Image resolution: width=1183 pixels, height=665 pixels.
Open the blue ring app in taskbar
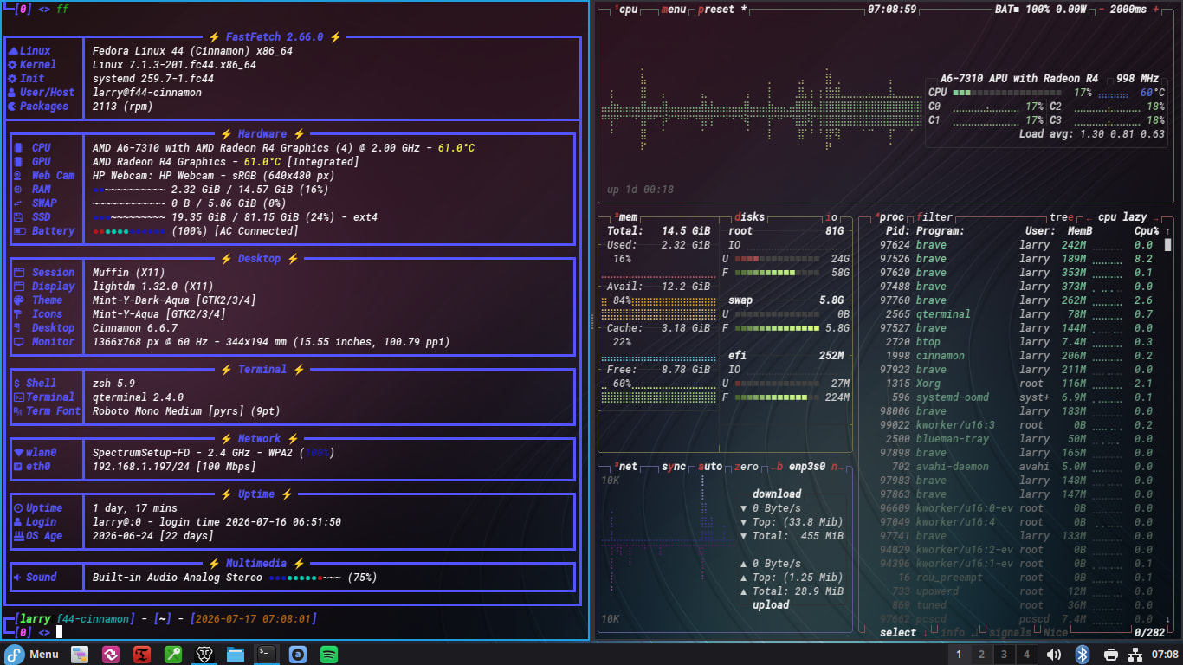coord(297,655)
